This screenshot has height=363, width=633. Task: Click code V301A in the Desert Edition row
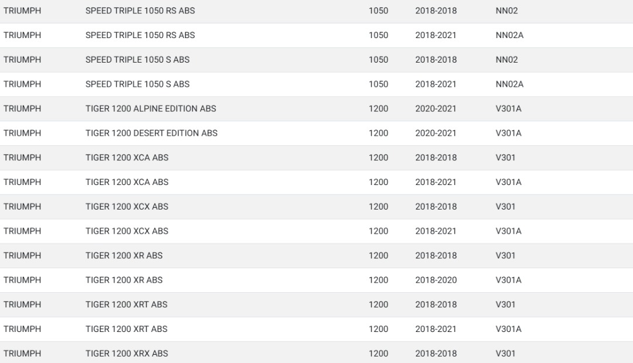coord(509,133)
